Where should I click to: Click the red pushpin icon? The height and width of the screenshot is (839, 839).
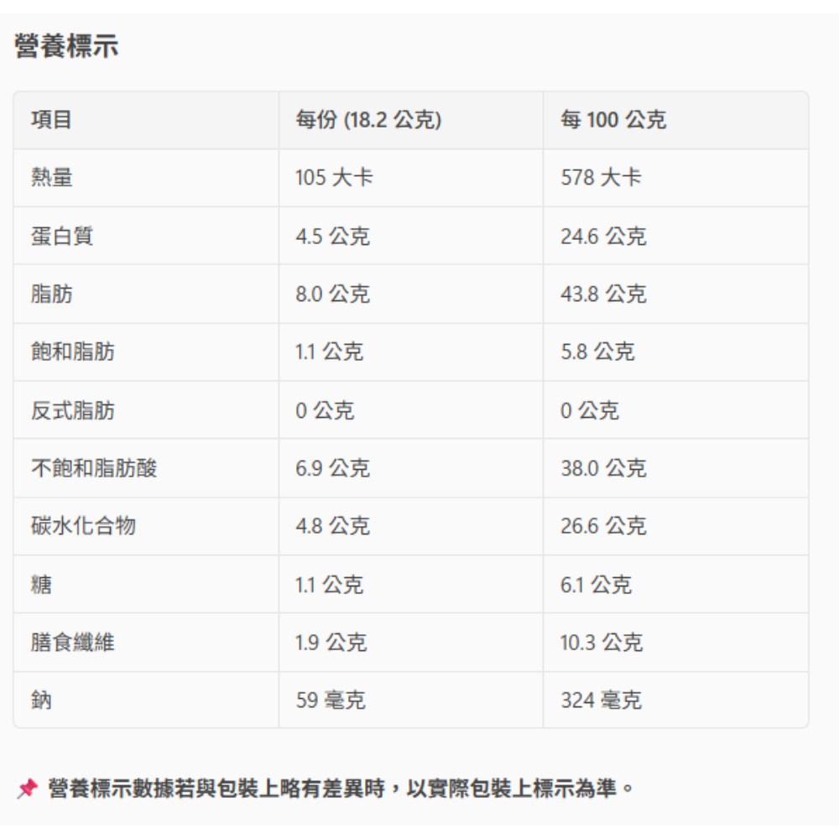click(28, 789)
